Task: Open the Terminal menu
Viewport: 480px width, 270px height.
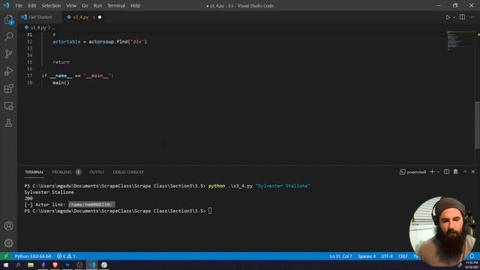Action: [x=116, y=5]
